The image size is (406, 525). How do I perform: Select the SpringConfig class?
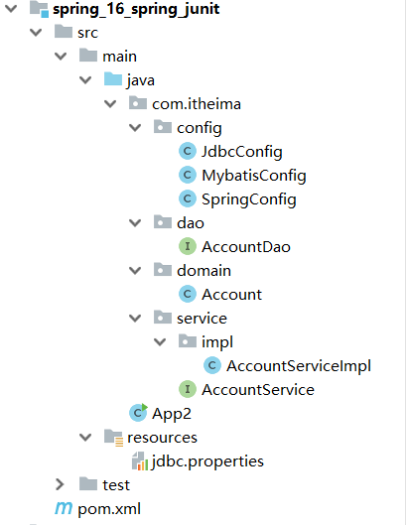(x=249, y=199)
